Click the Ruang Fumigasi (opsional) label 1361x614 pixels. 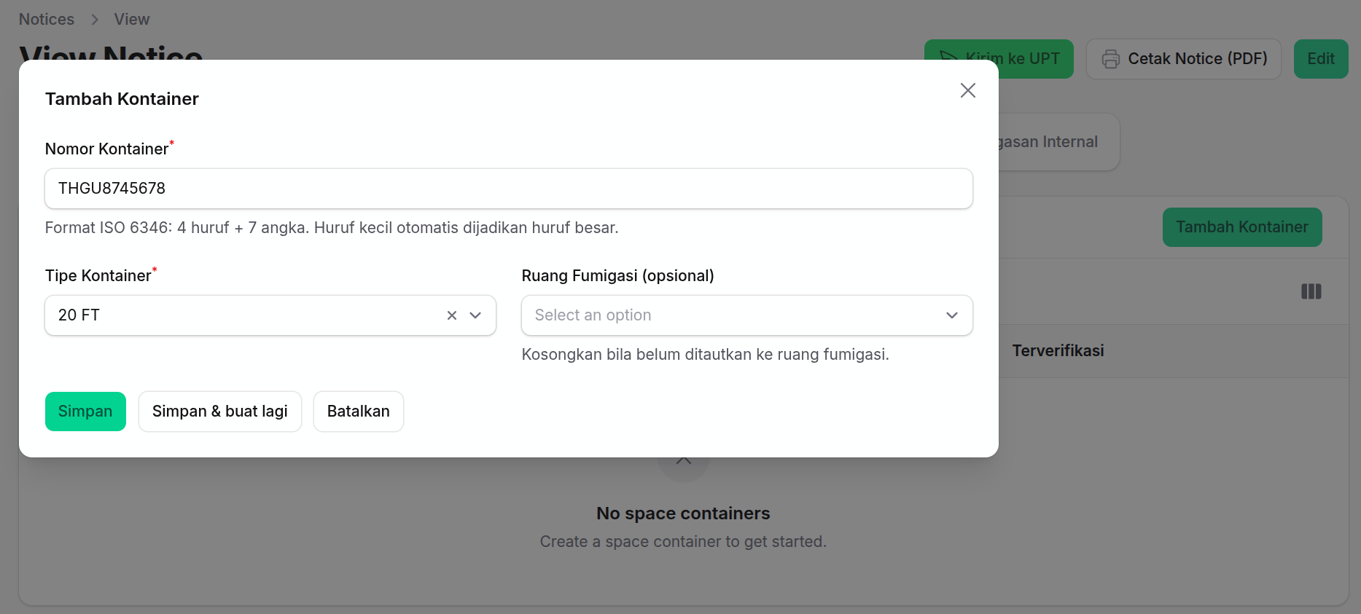[617, 276]
